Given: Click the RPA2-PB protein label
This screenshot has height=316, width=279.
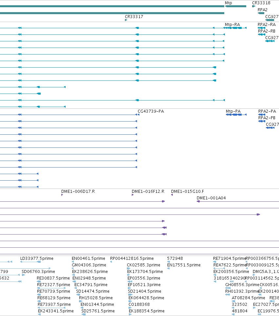Looking at the screenshot, I should tap(267, 118).
